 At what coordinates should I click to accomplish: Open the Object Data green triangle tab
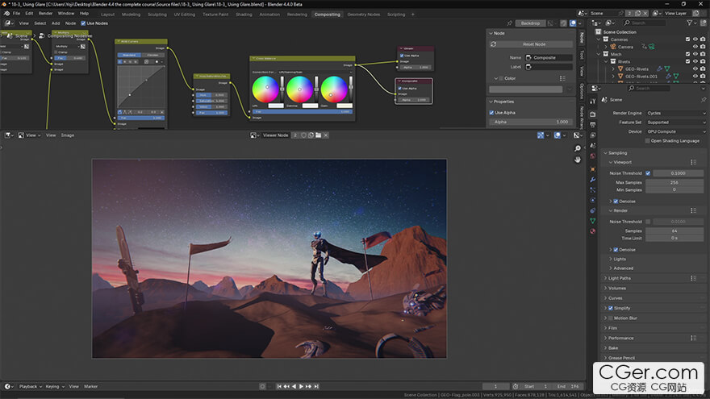click(593, 221)
